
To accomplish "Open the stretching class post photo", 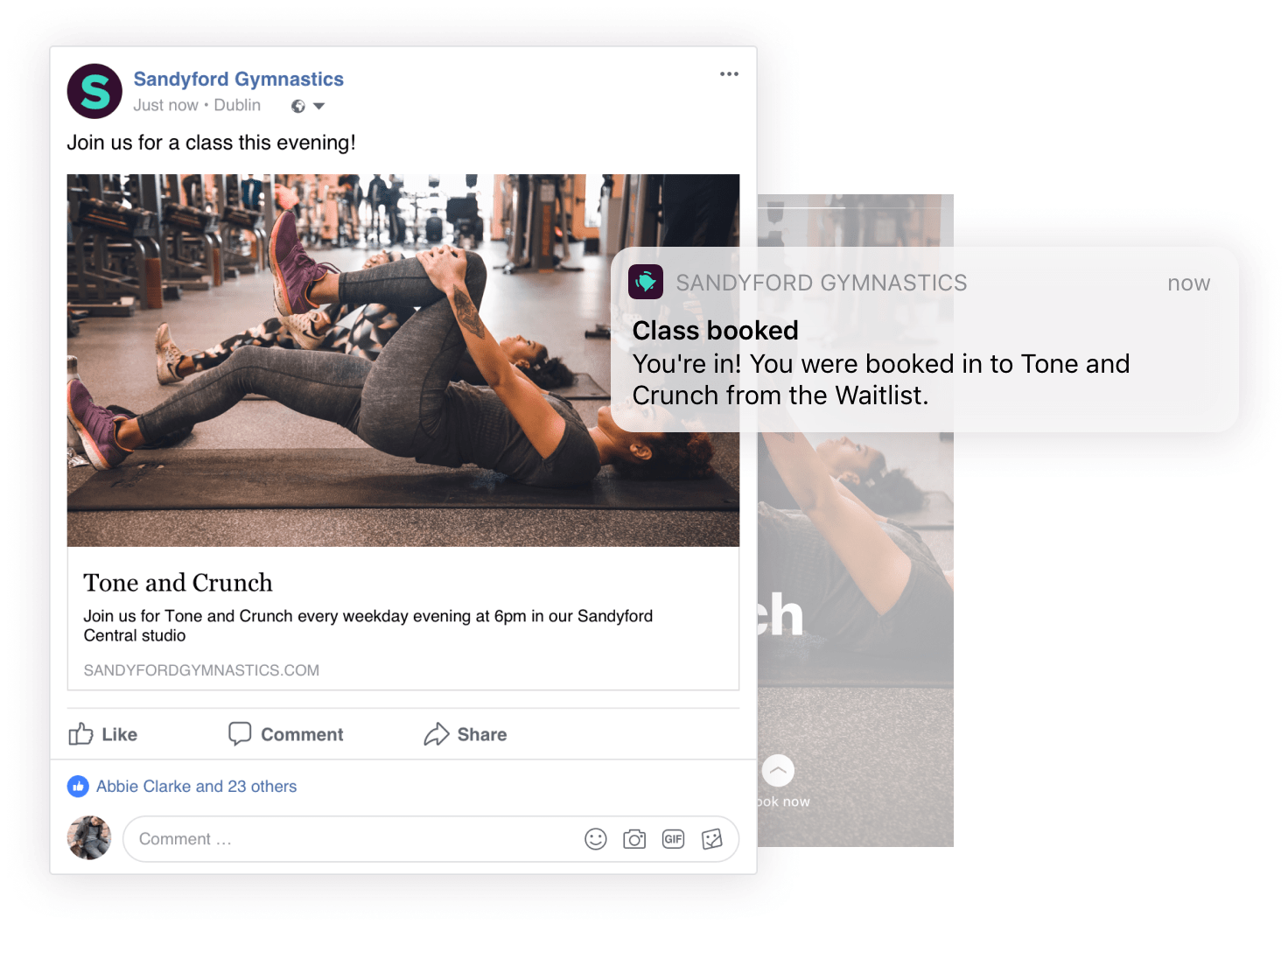I will click(403, 360).
